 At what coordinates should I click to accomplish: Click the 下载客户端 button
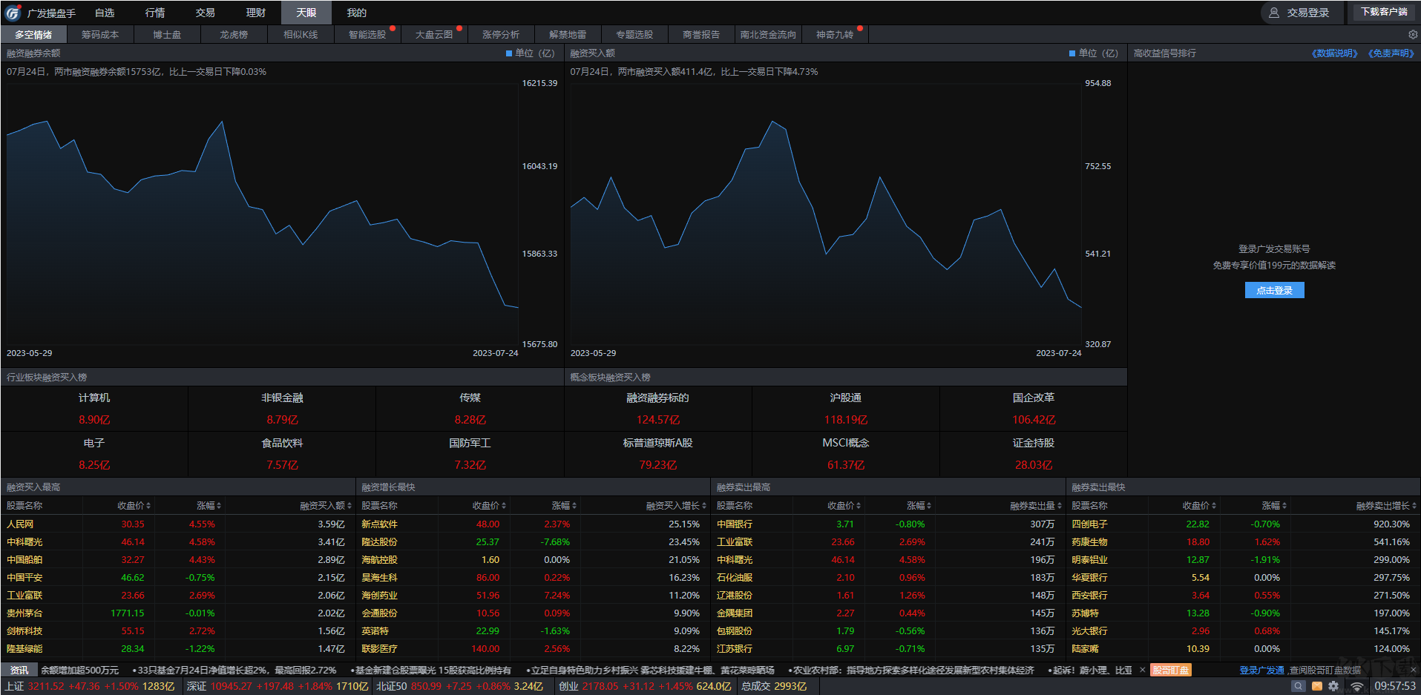(x=1384, y=12)
